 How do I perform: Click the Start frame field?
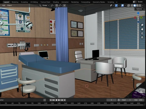[x=127, y=100]
